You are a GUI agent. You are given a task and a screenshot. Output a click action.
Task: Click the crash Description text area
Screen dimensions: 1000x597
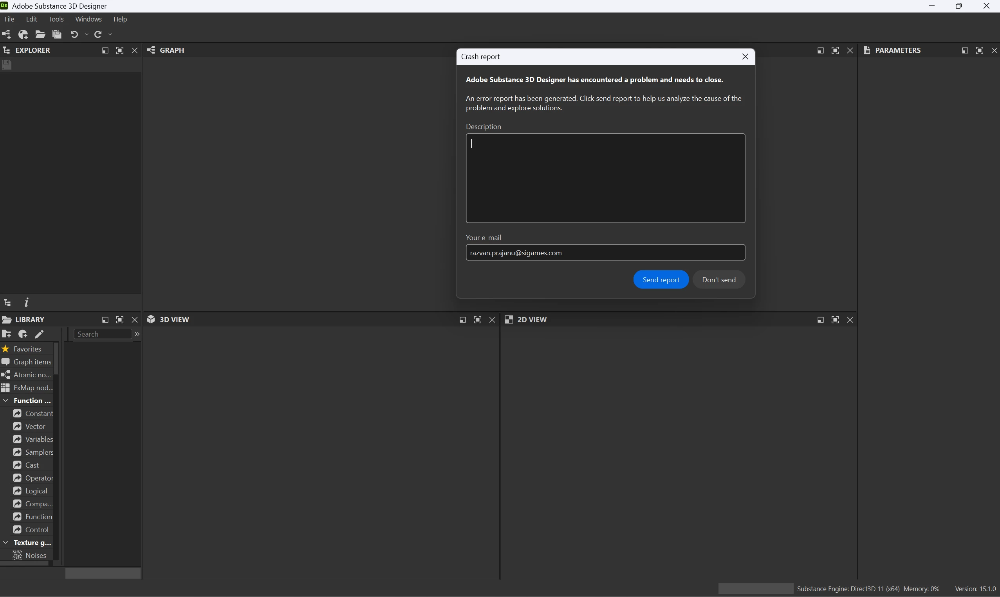click(605, 178)
